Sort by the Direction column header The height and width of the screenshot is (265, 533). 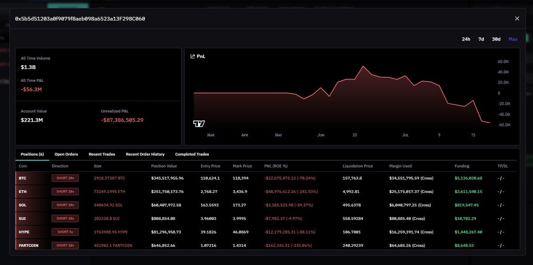click(60, 166)
